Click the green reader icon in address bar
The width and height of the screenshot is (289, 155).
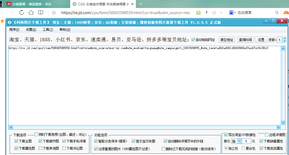click(198, 13)
